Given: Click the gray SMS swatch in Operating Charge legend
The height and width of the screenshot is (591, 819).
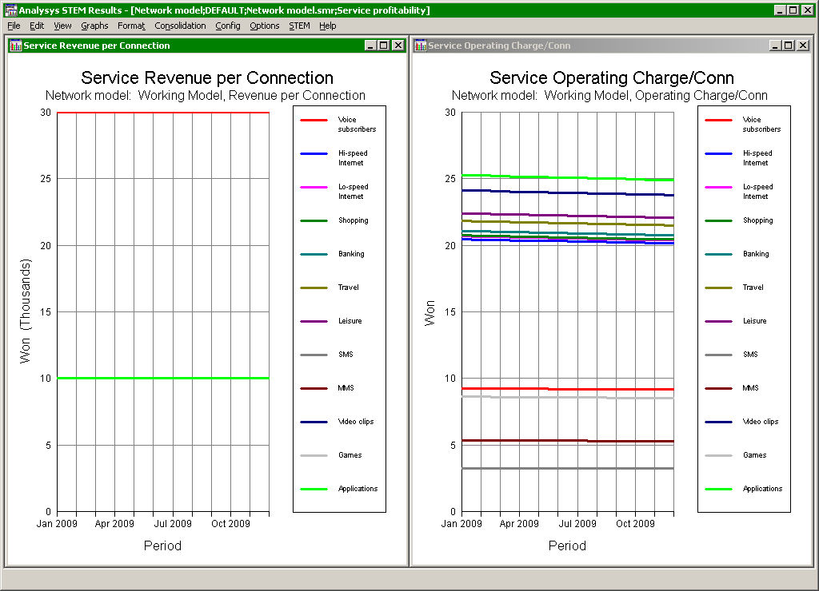Looking at the screenshot, I should tap(719, 355).
